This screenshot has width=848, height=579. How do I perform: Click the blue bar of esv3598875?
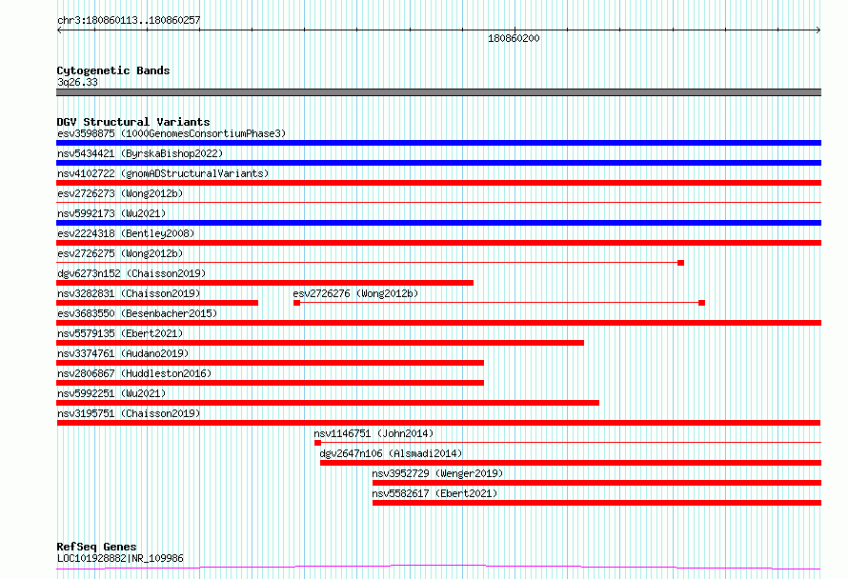438,143
